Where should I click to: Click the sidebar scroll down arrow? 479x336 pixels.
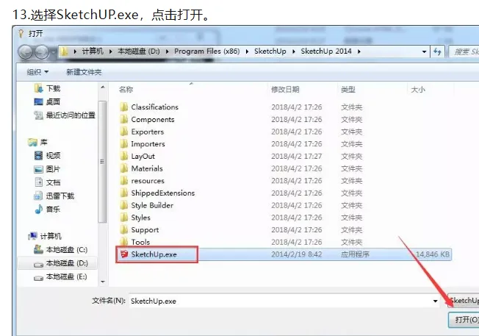coord(103,282)
